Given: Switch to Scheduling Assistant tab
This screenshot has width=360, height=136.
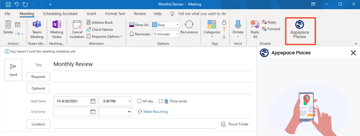Looking at the screenshot, I should [60, 14].
